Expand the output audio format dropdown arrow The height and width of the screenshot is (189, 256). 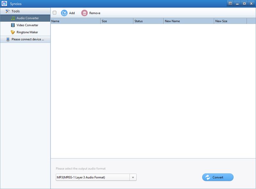coord(133,177)
